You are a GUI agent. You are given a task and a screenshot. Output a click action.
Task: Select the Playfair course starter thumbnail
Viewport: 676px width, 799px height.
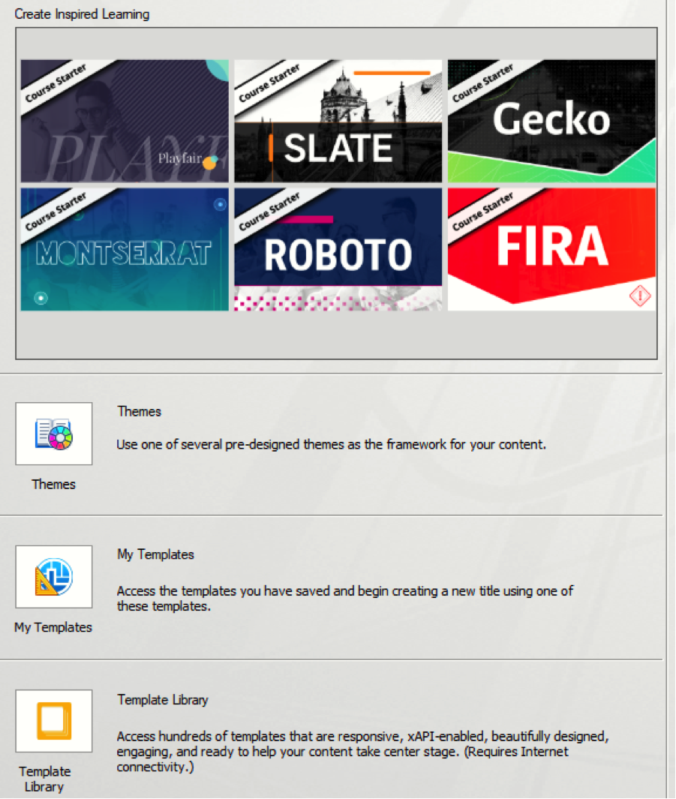(x=125, y=121)
